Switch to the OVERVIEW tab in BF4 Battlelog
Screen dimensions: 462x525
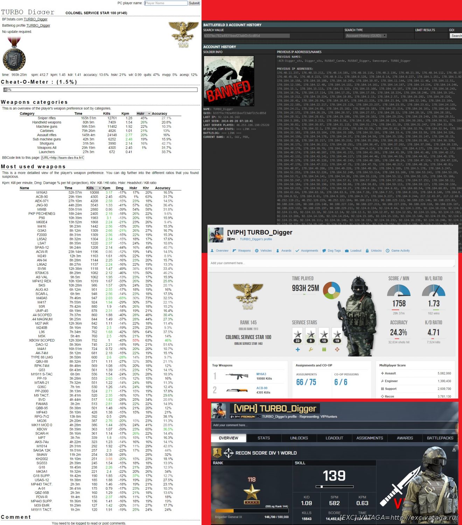[x=229, y=438]
